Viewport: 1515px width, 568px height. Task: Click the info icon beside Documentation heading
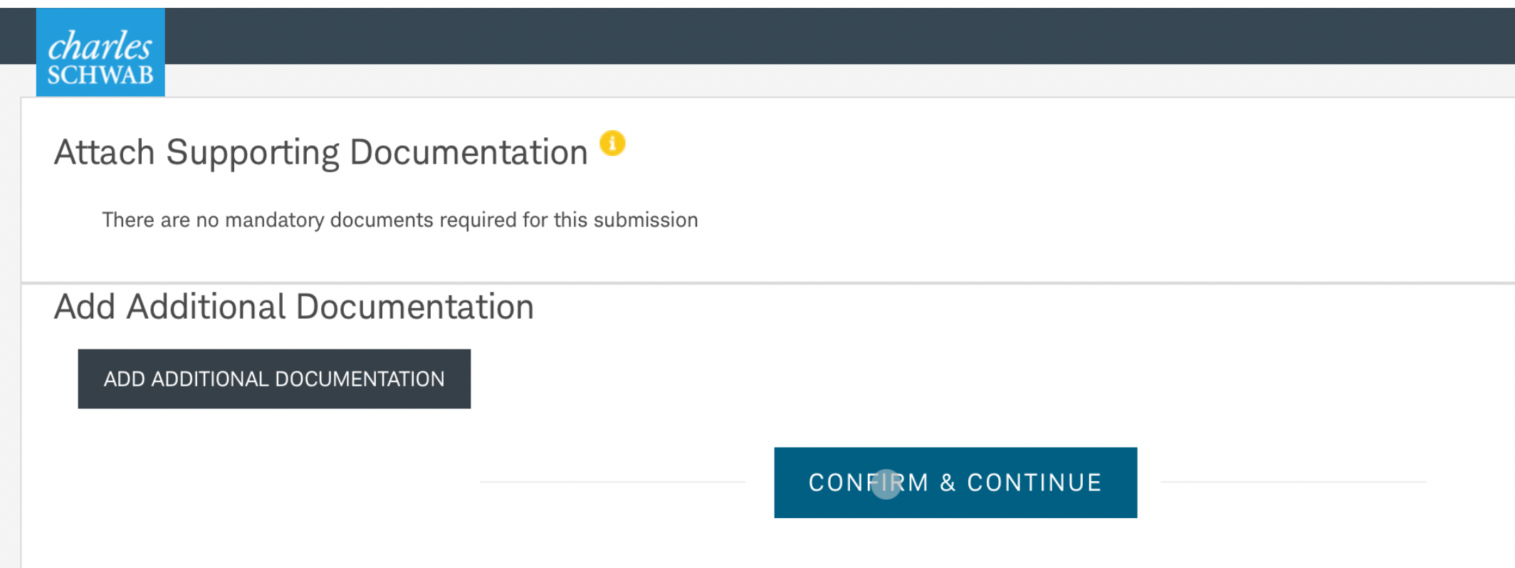[612, 143]
